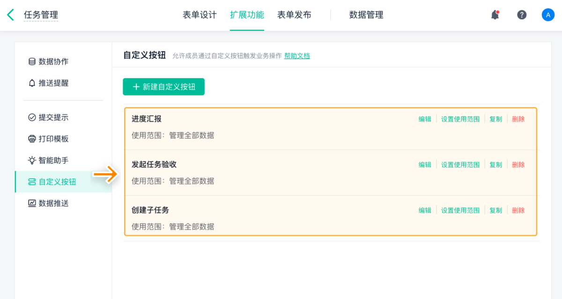The image size is (562, 299).
Task: Set usage scope for 发起任务验收
Action: 460,165
